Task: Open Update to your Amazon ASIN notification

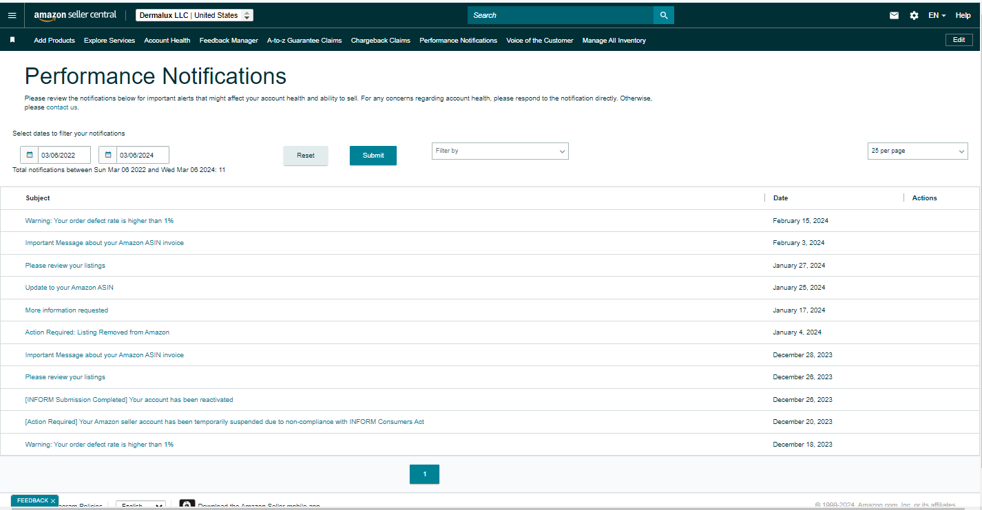Action: 70,288
